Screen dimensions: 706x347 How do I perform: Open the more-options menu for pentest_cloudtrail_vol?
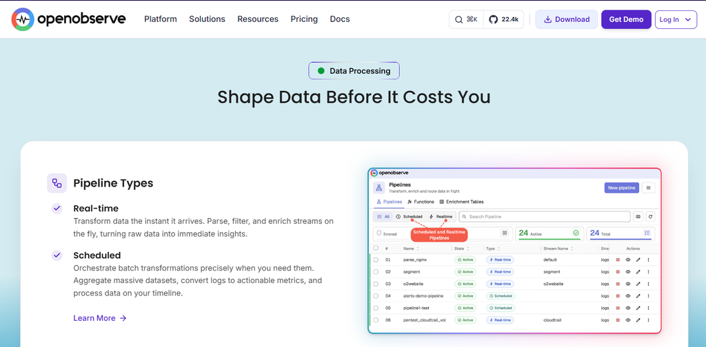click(x=648, y=320)
